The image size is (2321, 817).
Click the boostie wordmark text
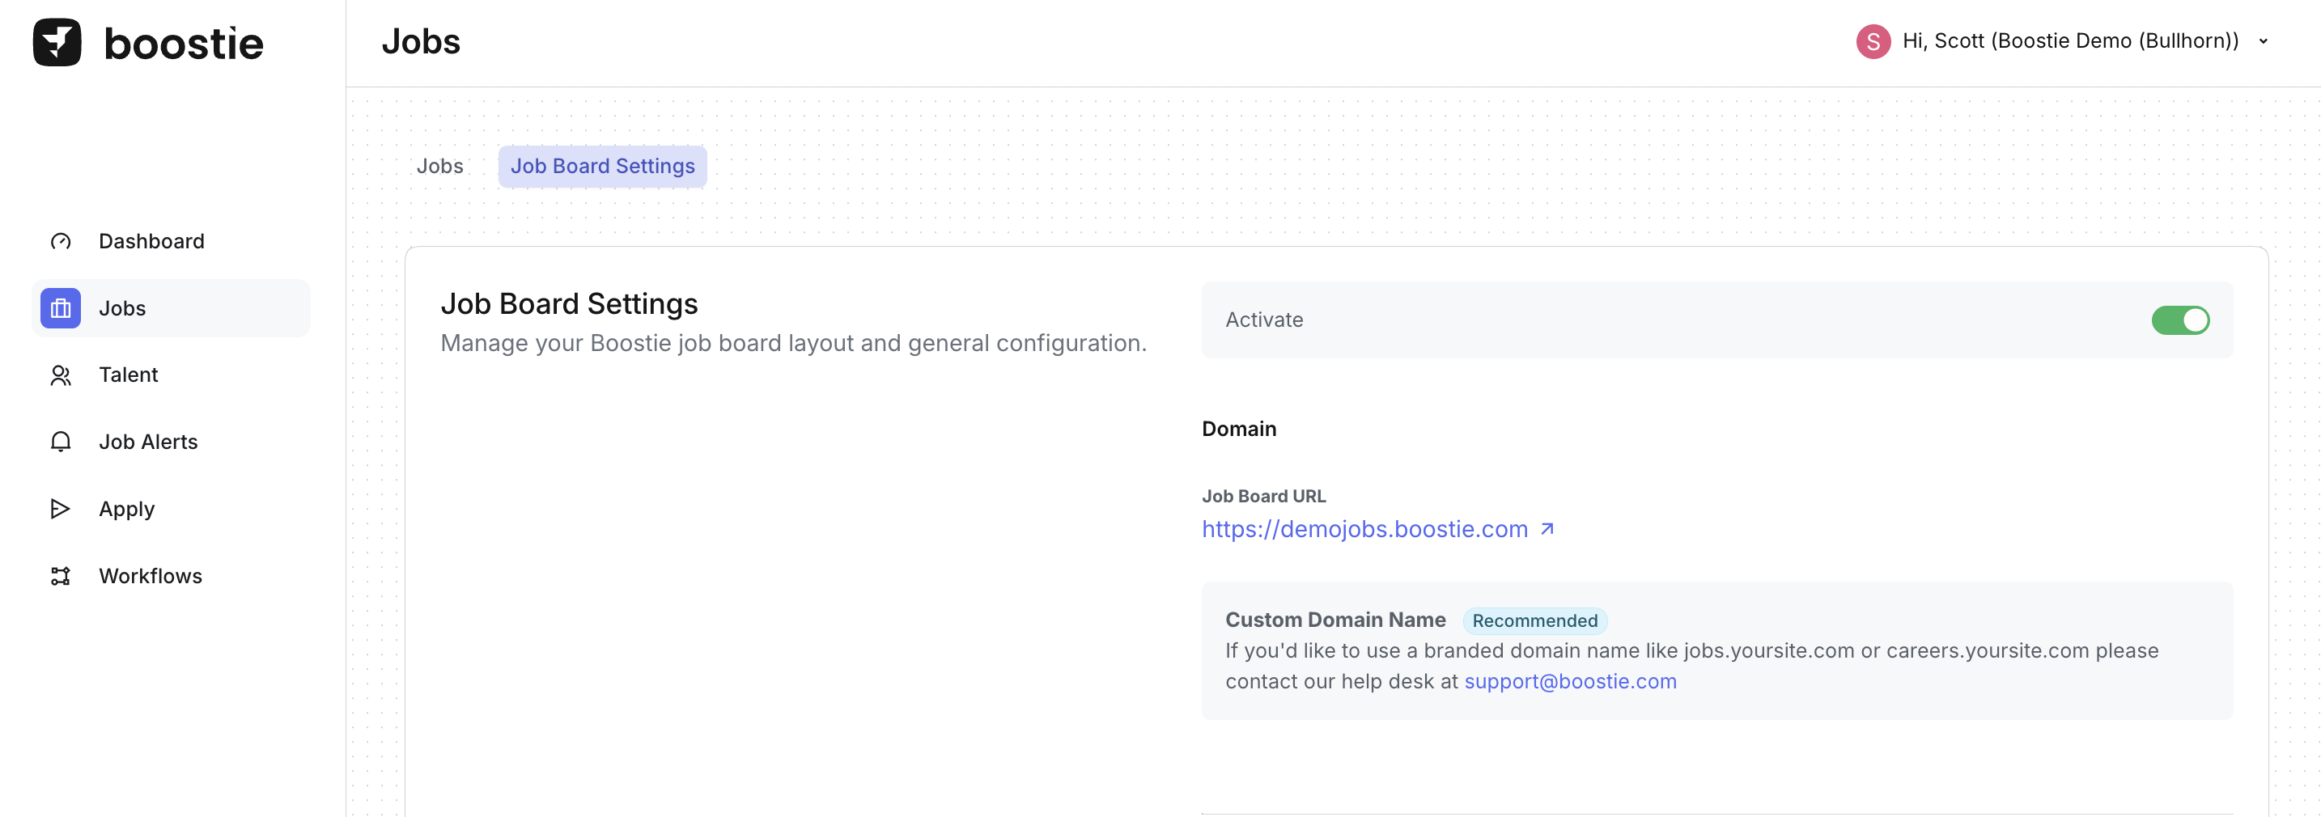click(x=184, y=43)
